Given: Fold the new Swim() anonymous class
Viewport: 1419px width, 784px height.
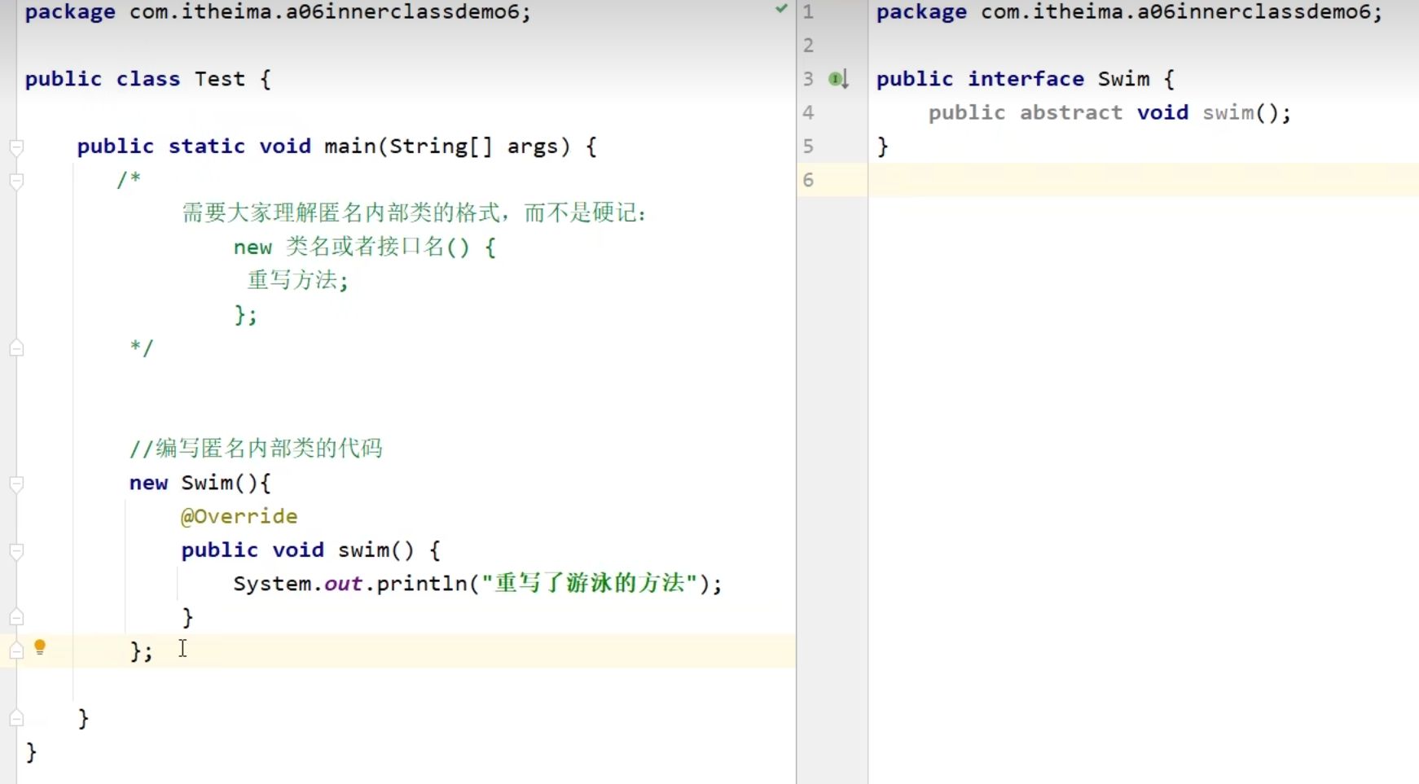Looking at the screenshot, I should click(x=16, y=484).
